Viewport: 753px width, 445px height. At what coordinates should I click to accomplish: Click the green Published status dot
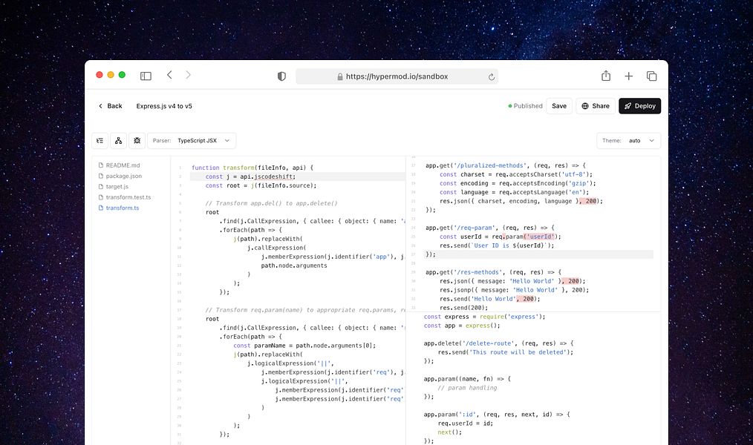point(510,106)
